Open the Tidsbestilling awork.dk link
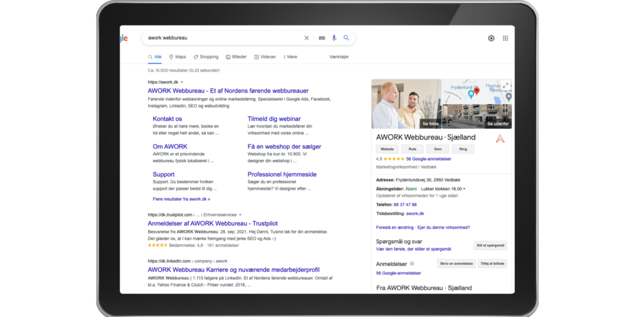Image resolution: width=635 pixels, height=317 pixels. click(x=415, y=214)
